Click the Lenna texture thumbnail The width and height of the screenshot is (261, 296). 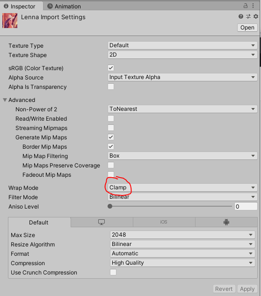[x=10, y=21]
